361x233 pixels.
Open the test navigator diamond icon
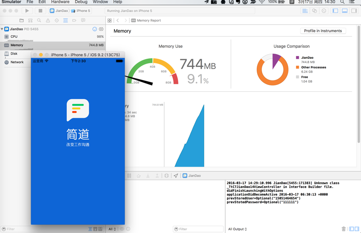click(57, 20)
